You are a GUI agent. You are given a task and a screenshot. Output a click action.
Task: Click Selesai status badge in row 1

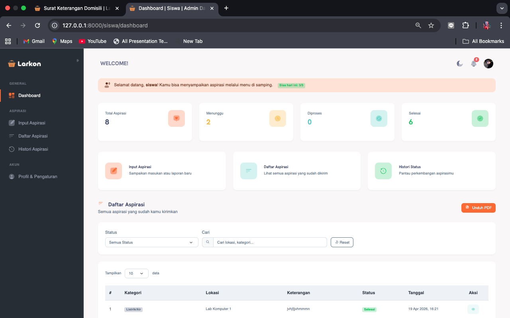pos(369,309)
